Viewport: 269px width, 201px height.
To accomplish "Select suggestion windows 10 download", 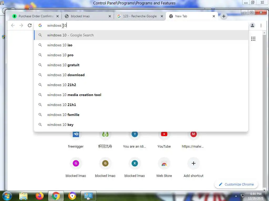I will point(141,75).
